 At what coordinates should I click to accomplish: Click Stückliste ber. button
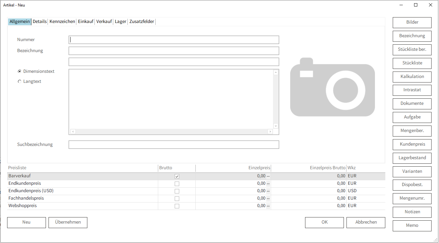point(412,50)
